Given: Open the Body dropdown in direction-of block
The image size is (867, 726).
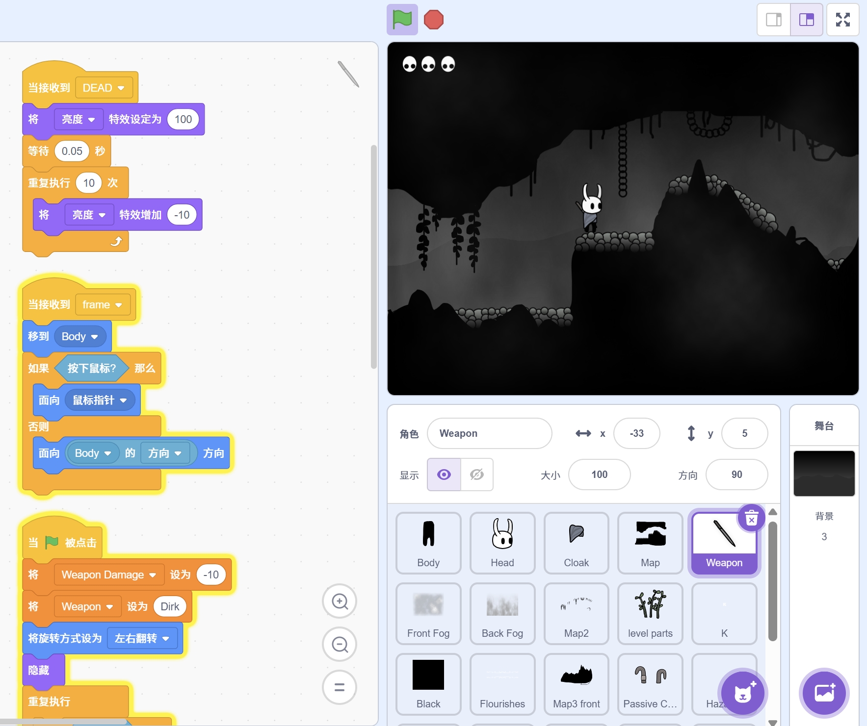Looking at the screenshot, I should pyautogui.click(x=93, y=453).
